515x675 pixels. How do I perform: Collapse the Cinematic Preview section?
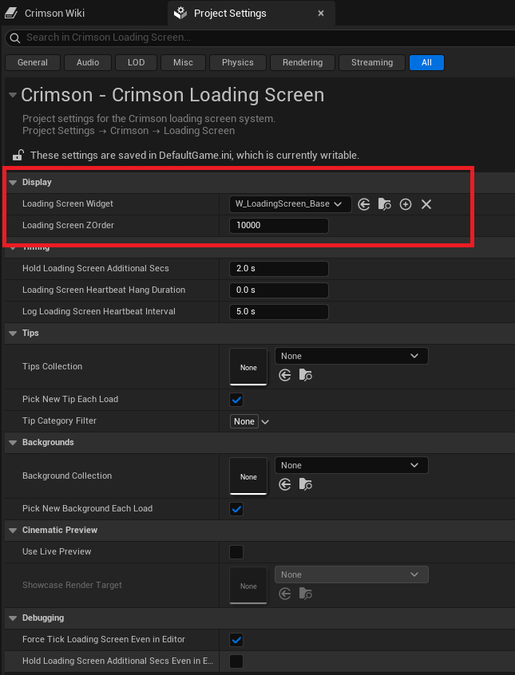click(x=13, y=531)
